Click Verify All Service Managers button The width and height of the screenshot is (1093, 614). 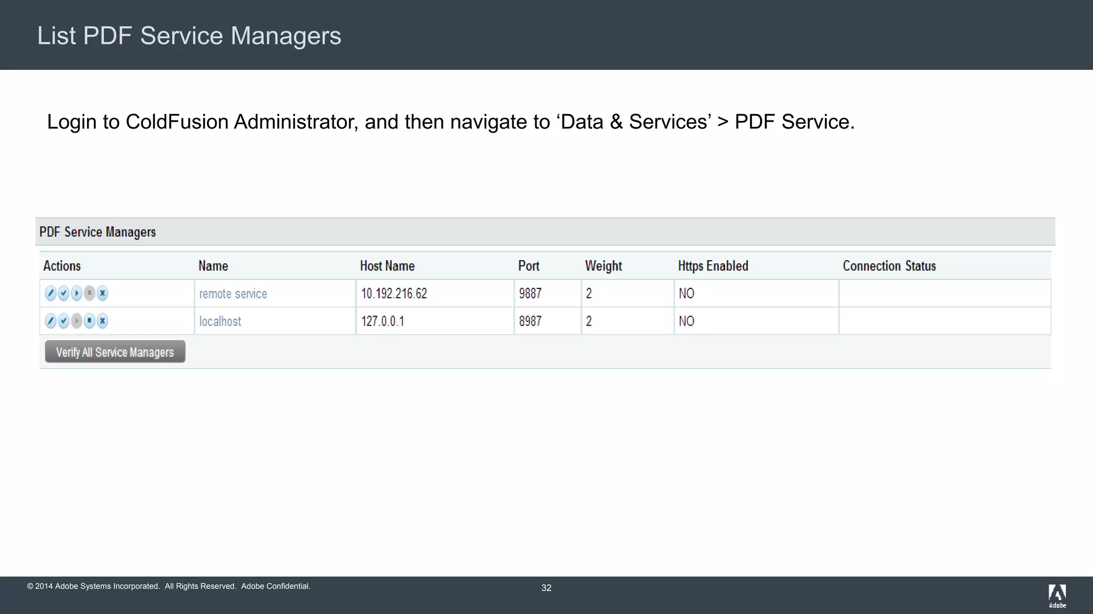[115, 352]
